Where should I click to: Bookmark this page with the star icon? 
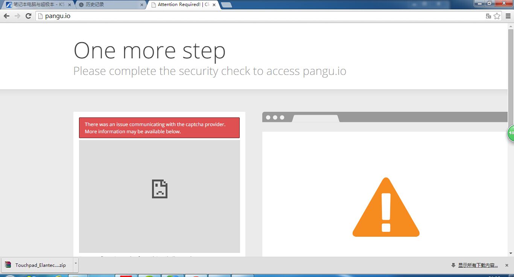pos(497,16)
